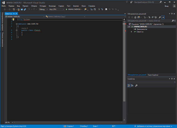The height and width of the screenshot is (128, 177).
Task: Expand the Class1.cs tree node
Action: pyautogui.click(x=131, y=32)
